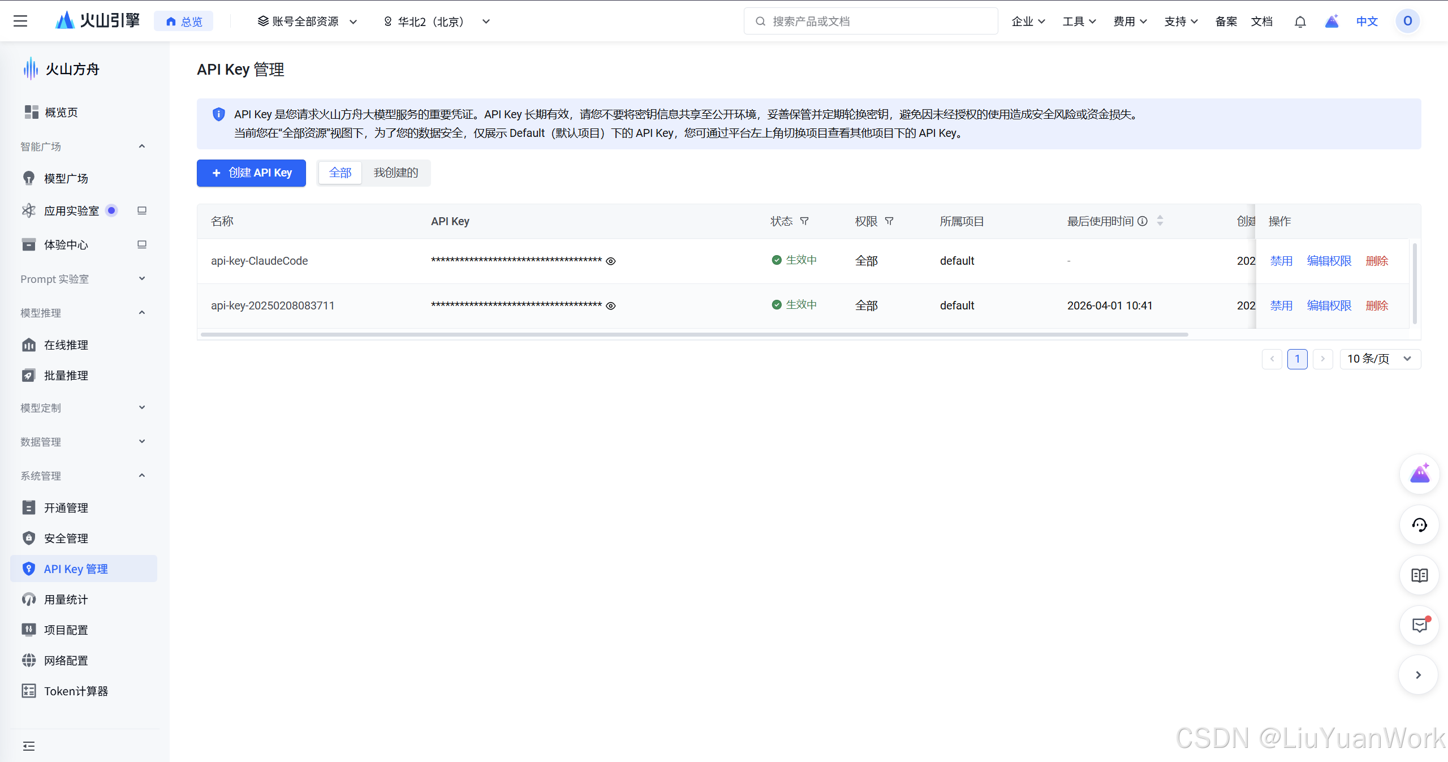Reveal the api-key-ClaudeCode key value
Image resolution: width=1448 pixels, height=762 pixels.
[x=611, y=261]
